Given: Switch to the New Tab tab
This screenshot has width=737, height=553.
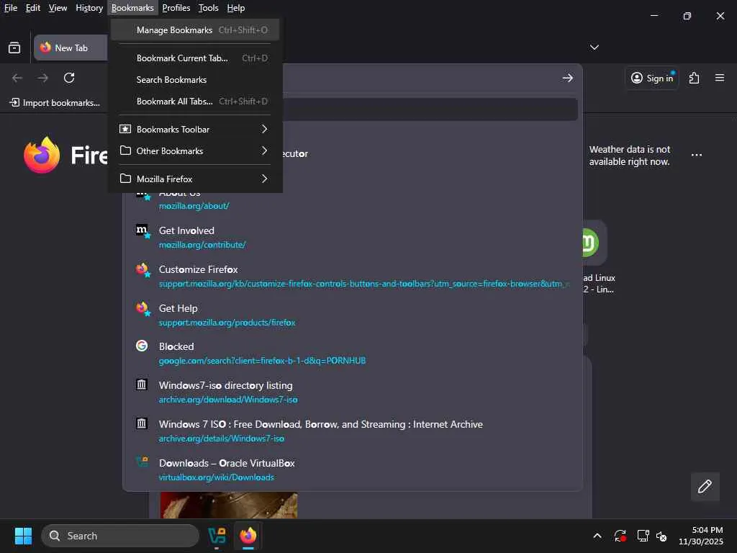Looking at the screenshot, I should pyautogui.click(x=71, y=48).
